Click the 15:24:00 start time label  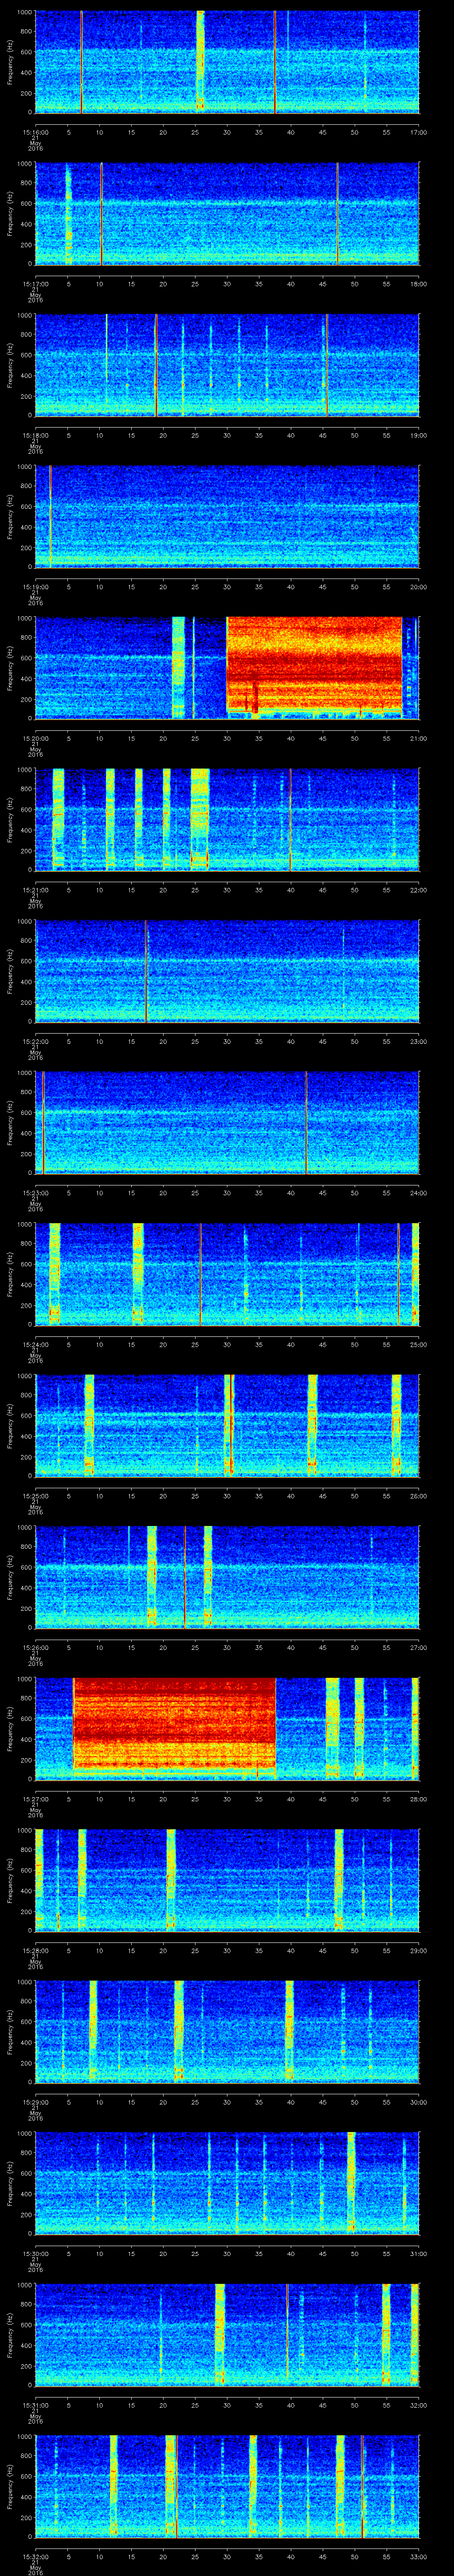(x=35, y=1345)
